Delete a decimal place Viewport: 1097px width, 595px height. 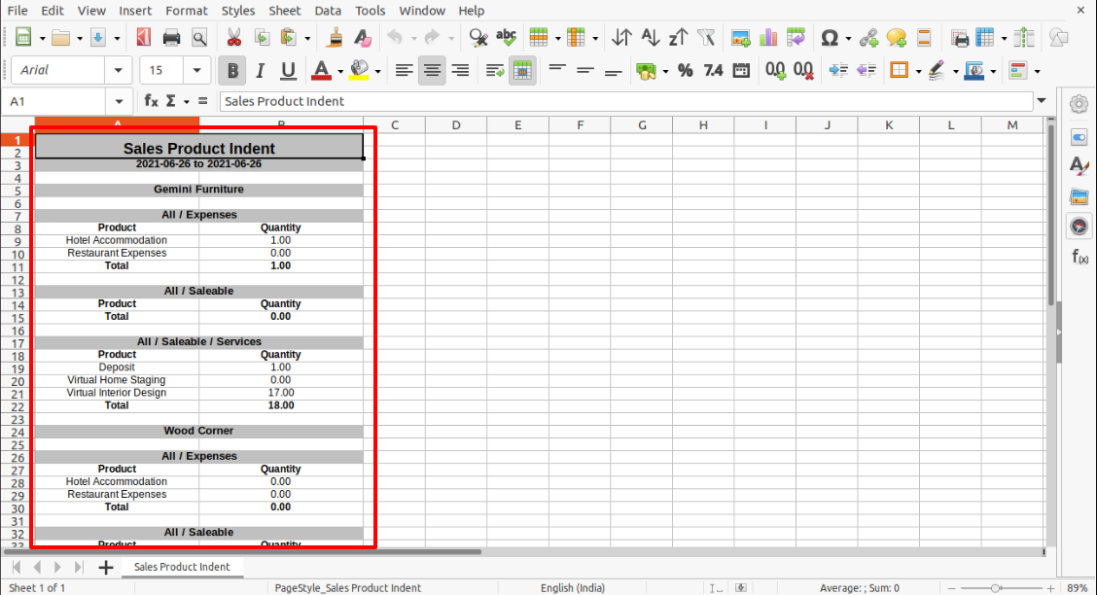coord(803,70)
